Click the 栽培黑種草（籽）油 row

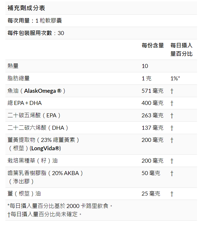tap(32, 161)
